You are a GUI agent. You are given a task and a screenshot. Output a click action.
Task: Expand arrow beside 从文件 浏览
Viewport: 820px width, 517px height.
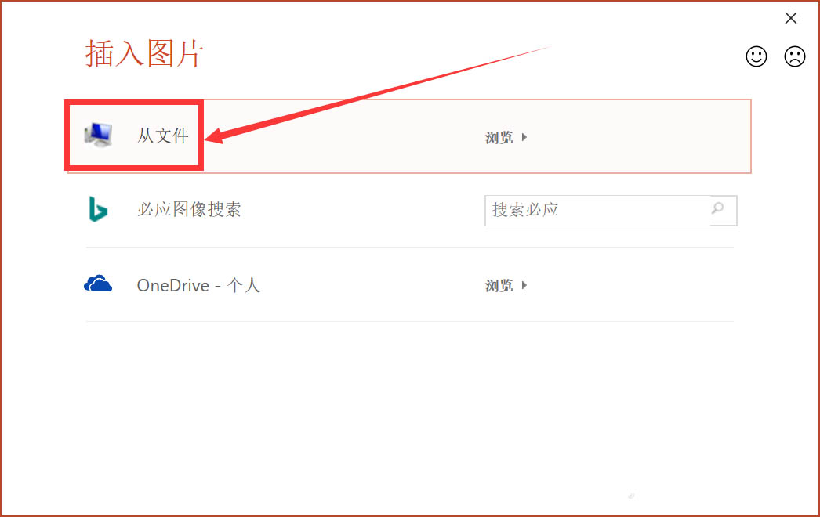(x=524, y=138)
